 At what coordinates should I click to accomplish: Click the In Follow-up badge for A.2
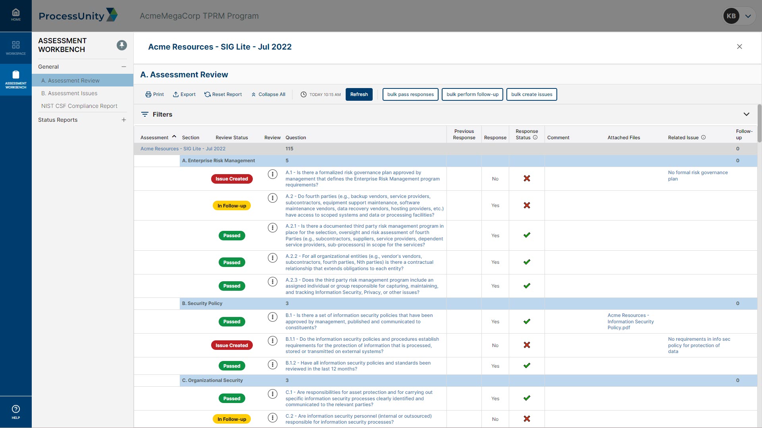232,206
